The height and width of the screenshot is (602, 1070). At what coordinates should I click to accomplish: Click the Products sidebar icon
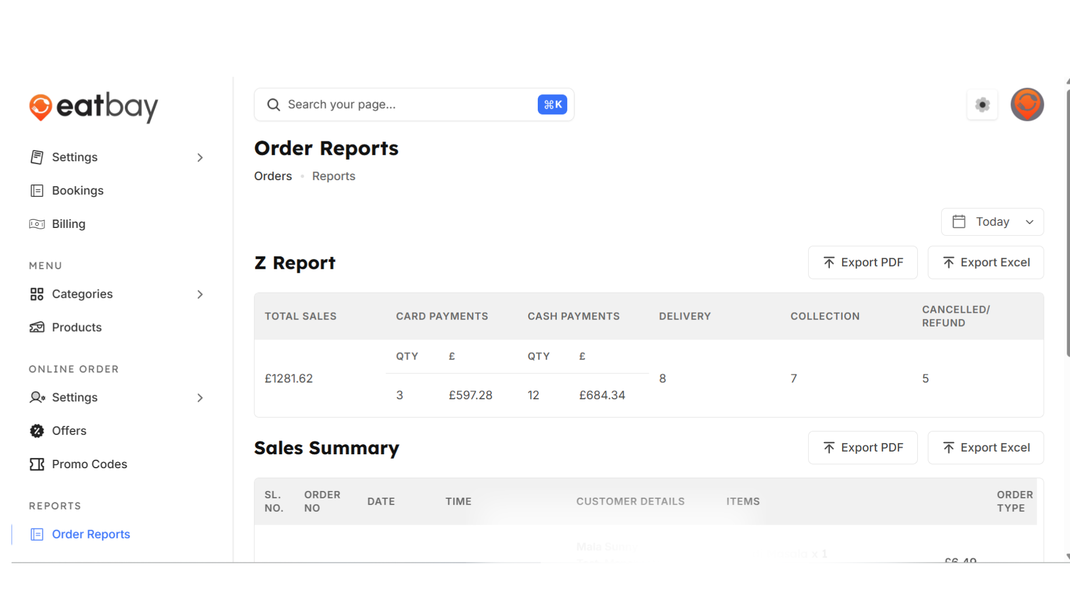click(x=37, y=327)
